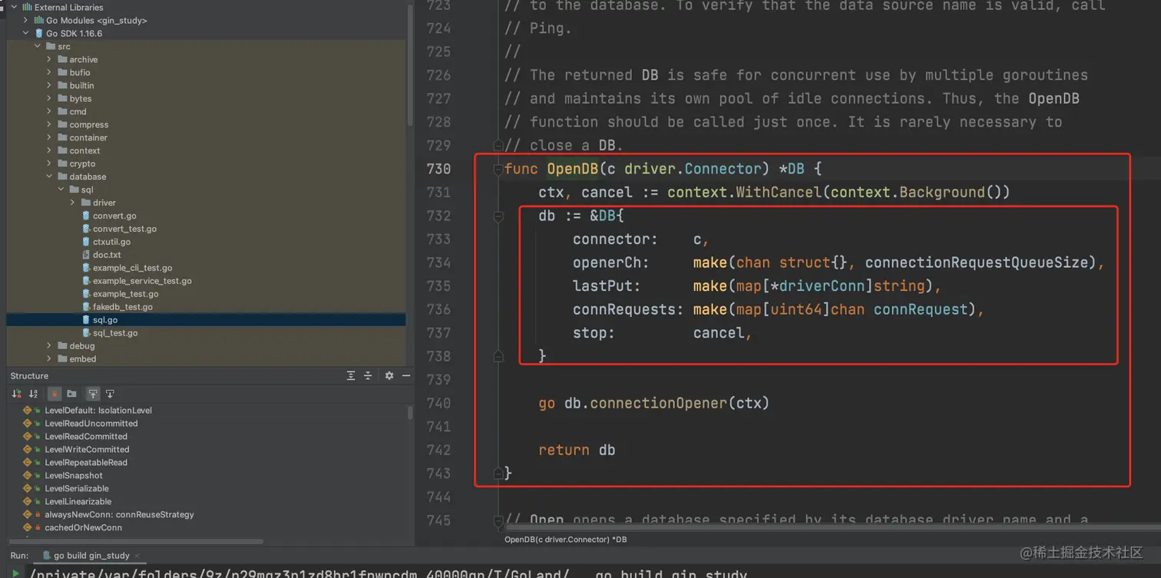1161x578 pixels.
Task: Select convert_test.go in project tree
Action: pos(124,229)
